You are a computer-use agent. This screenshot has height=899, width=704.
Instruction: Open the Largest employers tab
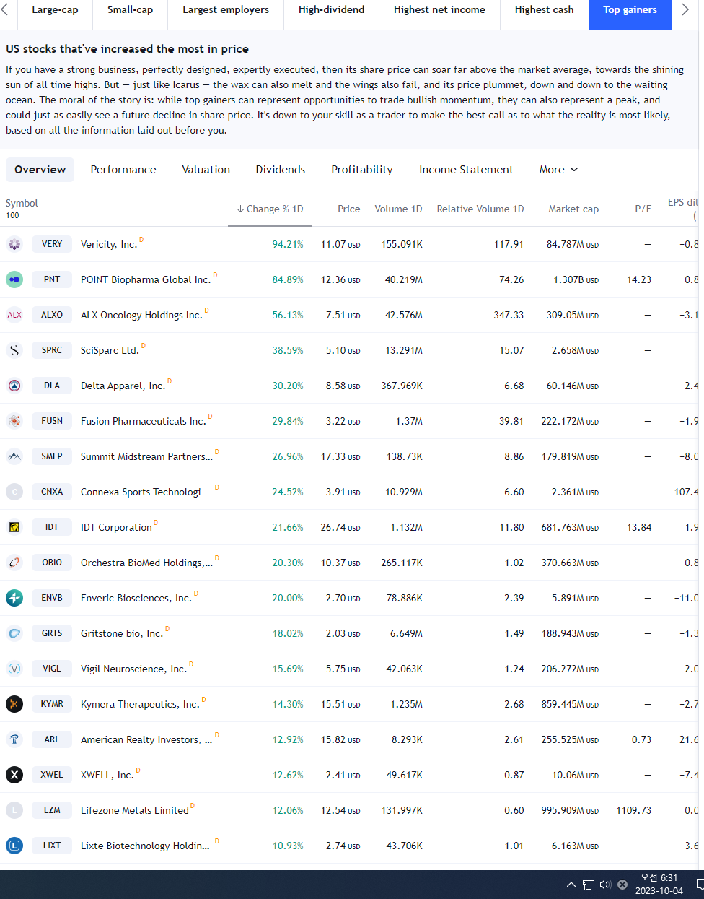coord(226,10)
